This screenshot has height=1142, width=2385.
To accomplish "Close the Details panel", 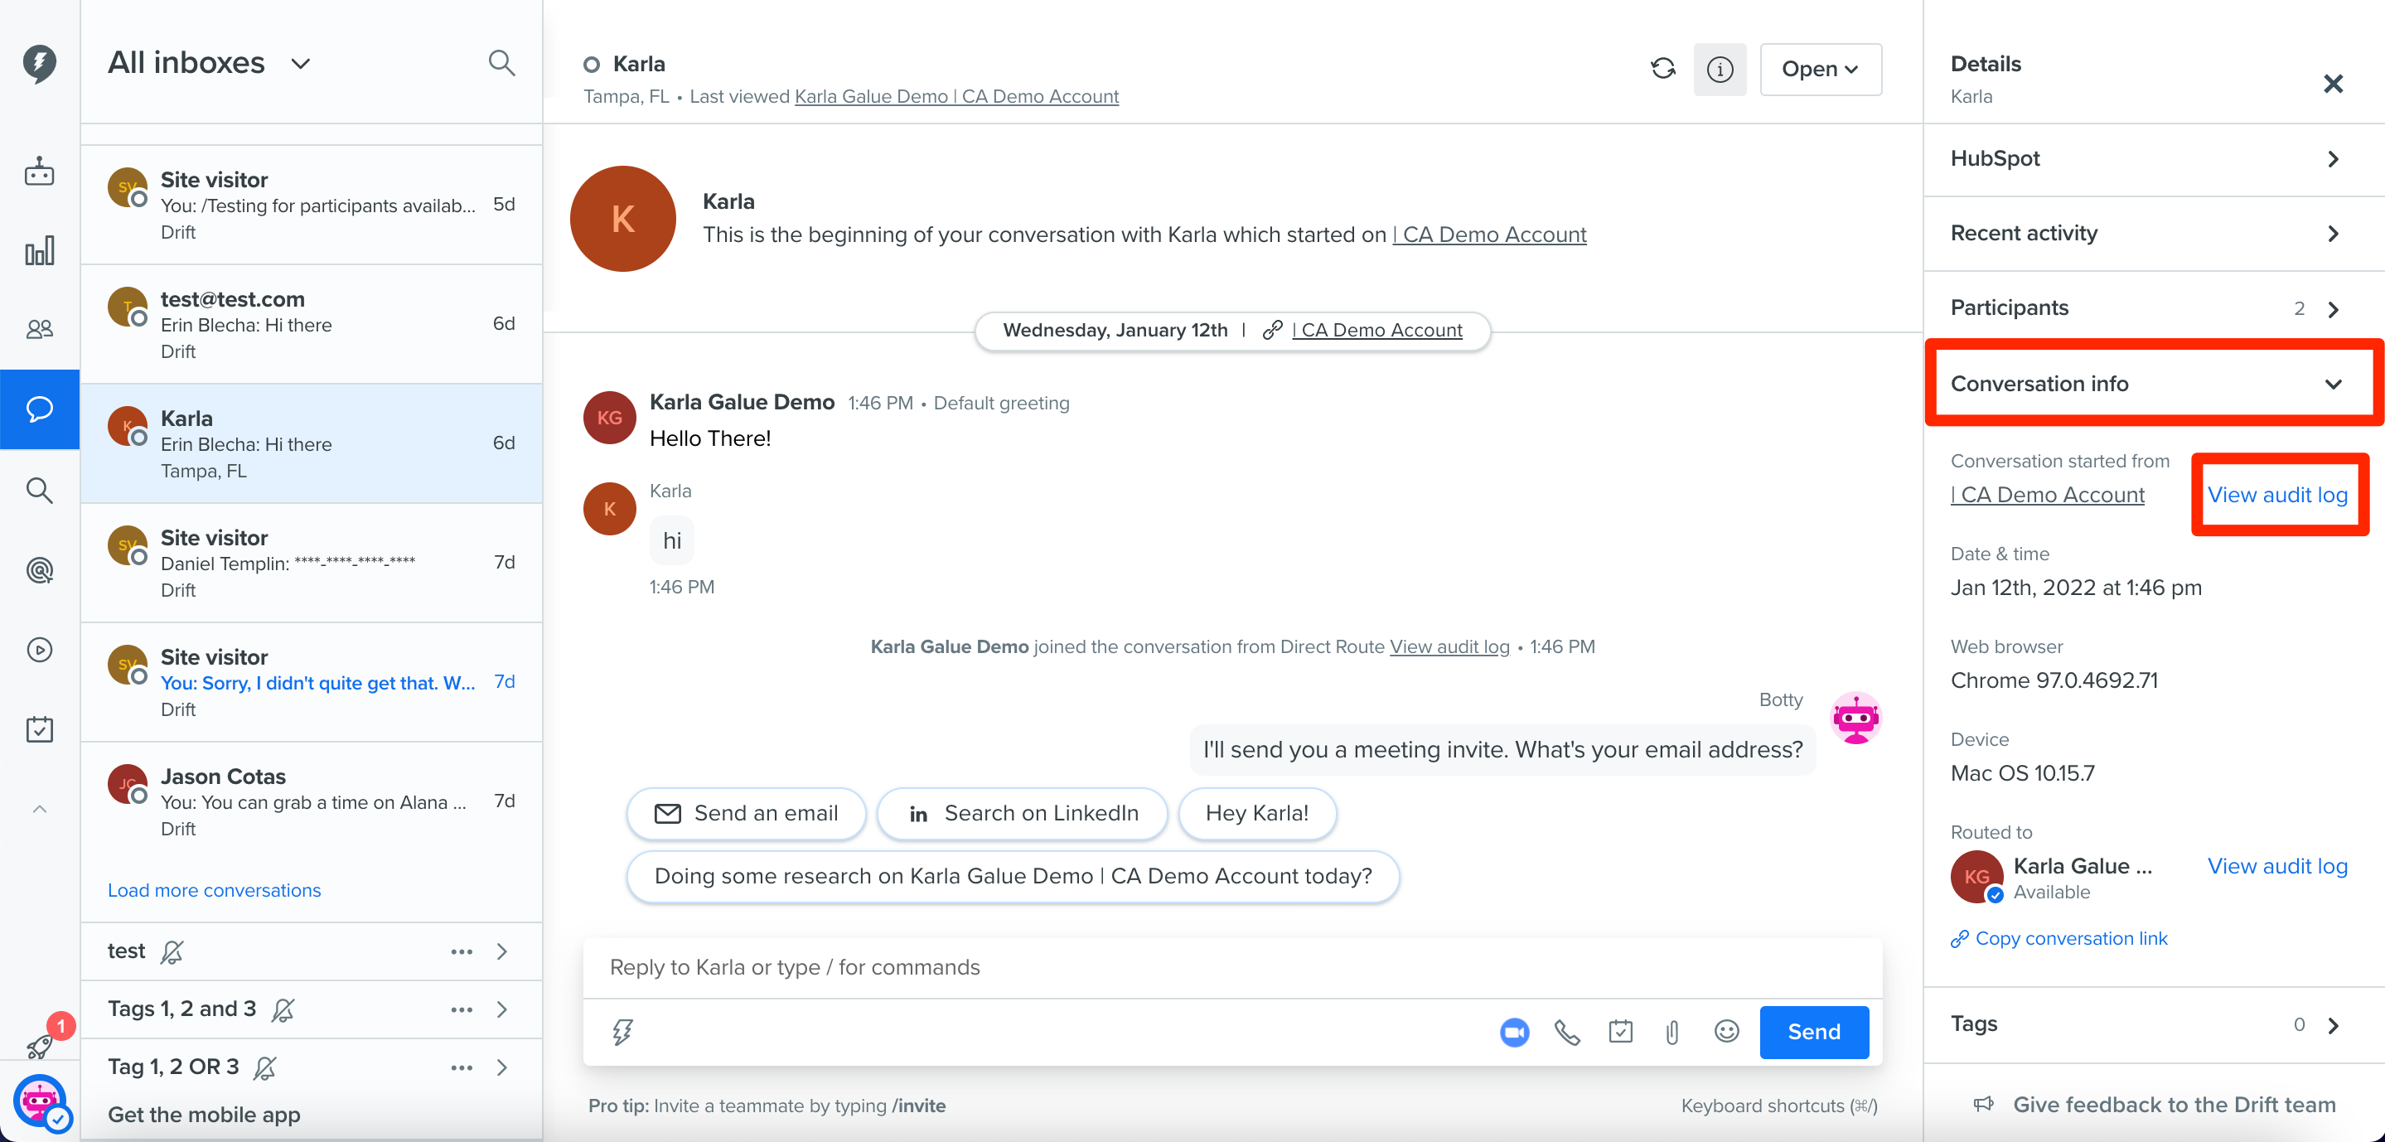I will pyautogui.click(x=2332, y=84).
